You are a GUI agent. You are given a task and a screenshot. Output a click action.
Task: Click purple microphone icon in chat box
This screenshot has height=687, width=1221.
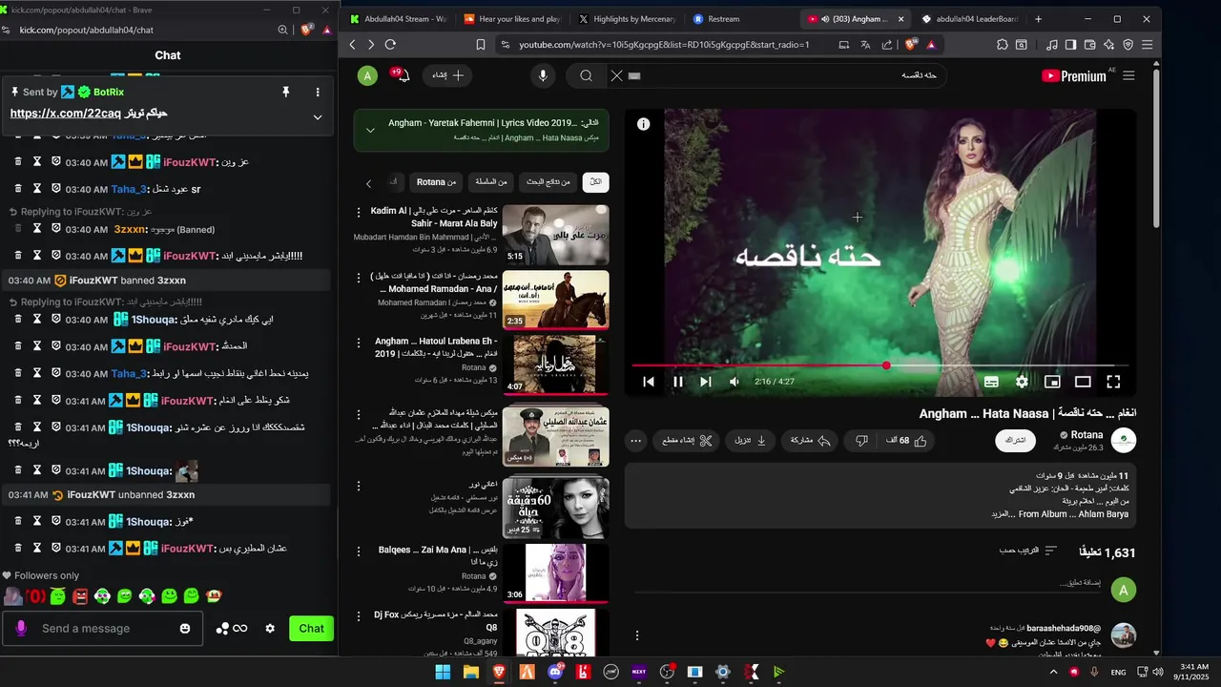(x=21, y=628)
